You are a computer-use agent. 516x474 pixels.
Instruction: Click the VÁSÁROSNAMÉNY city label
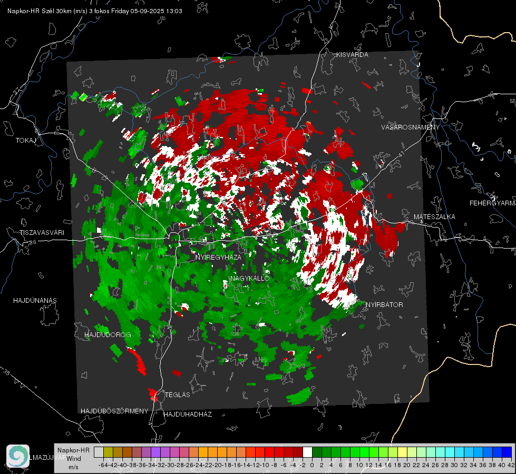(411, 127)
